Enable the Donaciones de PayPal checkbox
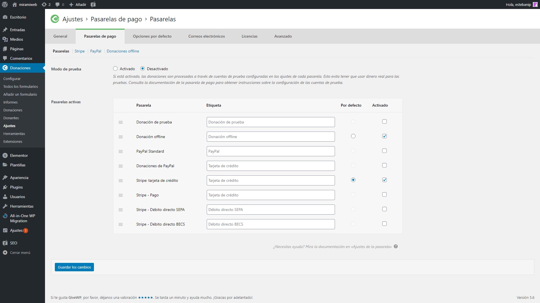 coord(384,165)
